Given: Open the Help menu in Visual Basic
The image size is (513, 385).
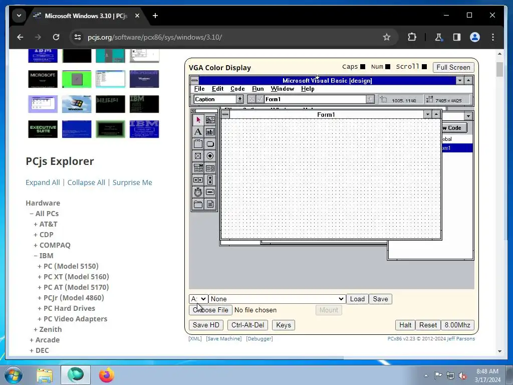Looking at the screenshot, I should 308,89.
